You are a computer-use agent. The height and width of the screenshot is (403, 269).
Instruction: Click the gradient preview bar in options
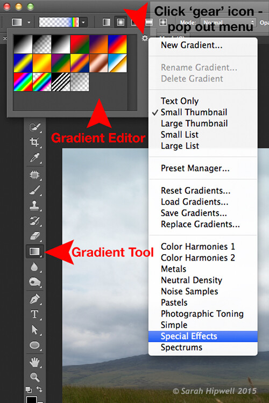[59, 23]
